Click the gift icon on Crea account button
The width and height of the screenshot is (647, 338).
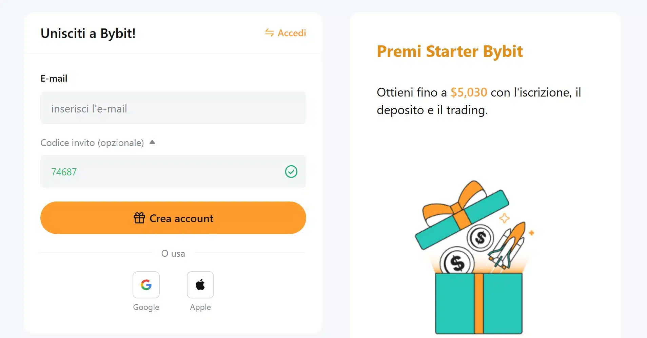pyautogui.click(x=139, y=218)
